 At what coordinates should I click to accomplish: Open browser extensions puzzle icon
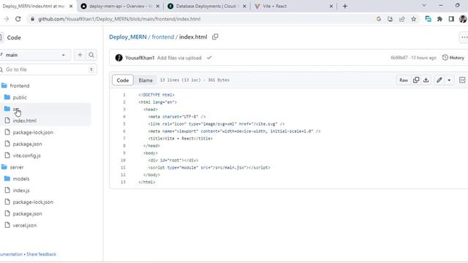pyautogui.click(x=439, y=19)
